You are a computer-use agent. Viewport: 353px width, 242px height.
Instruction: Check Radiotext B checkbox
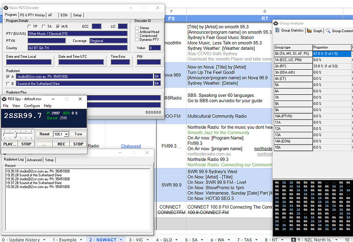click(x=8, y=83)
